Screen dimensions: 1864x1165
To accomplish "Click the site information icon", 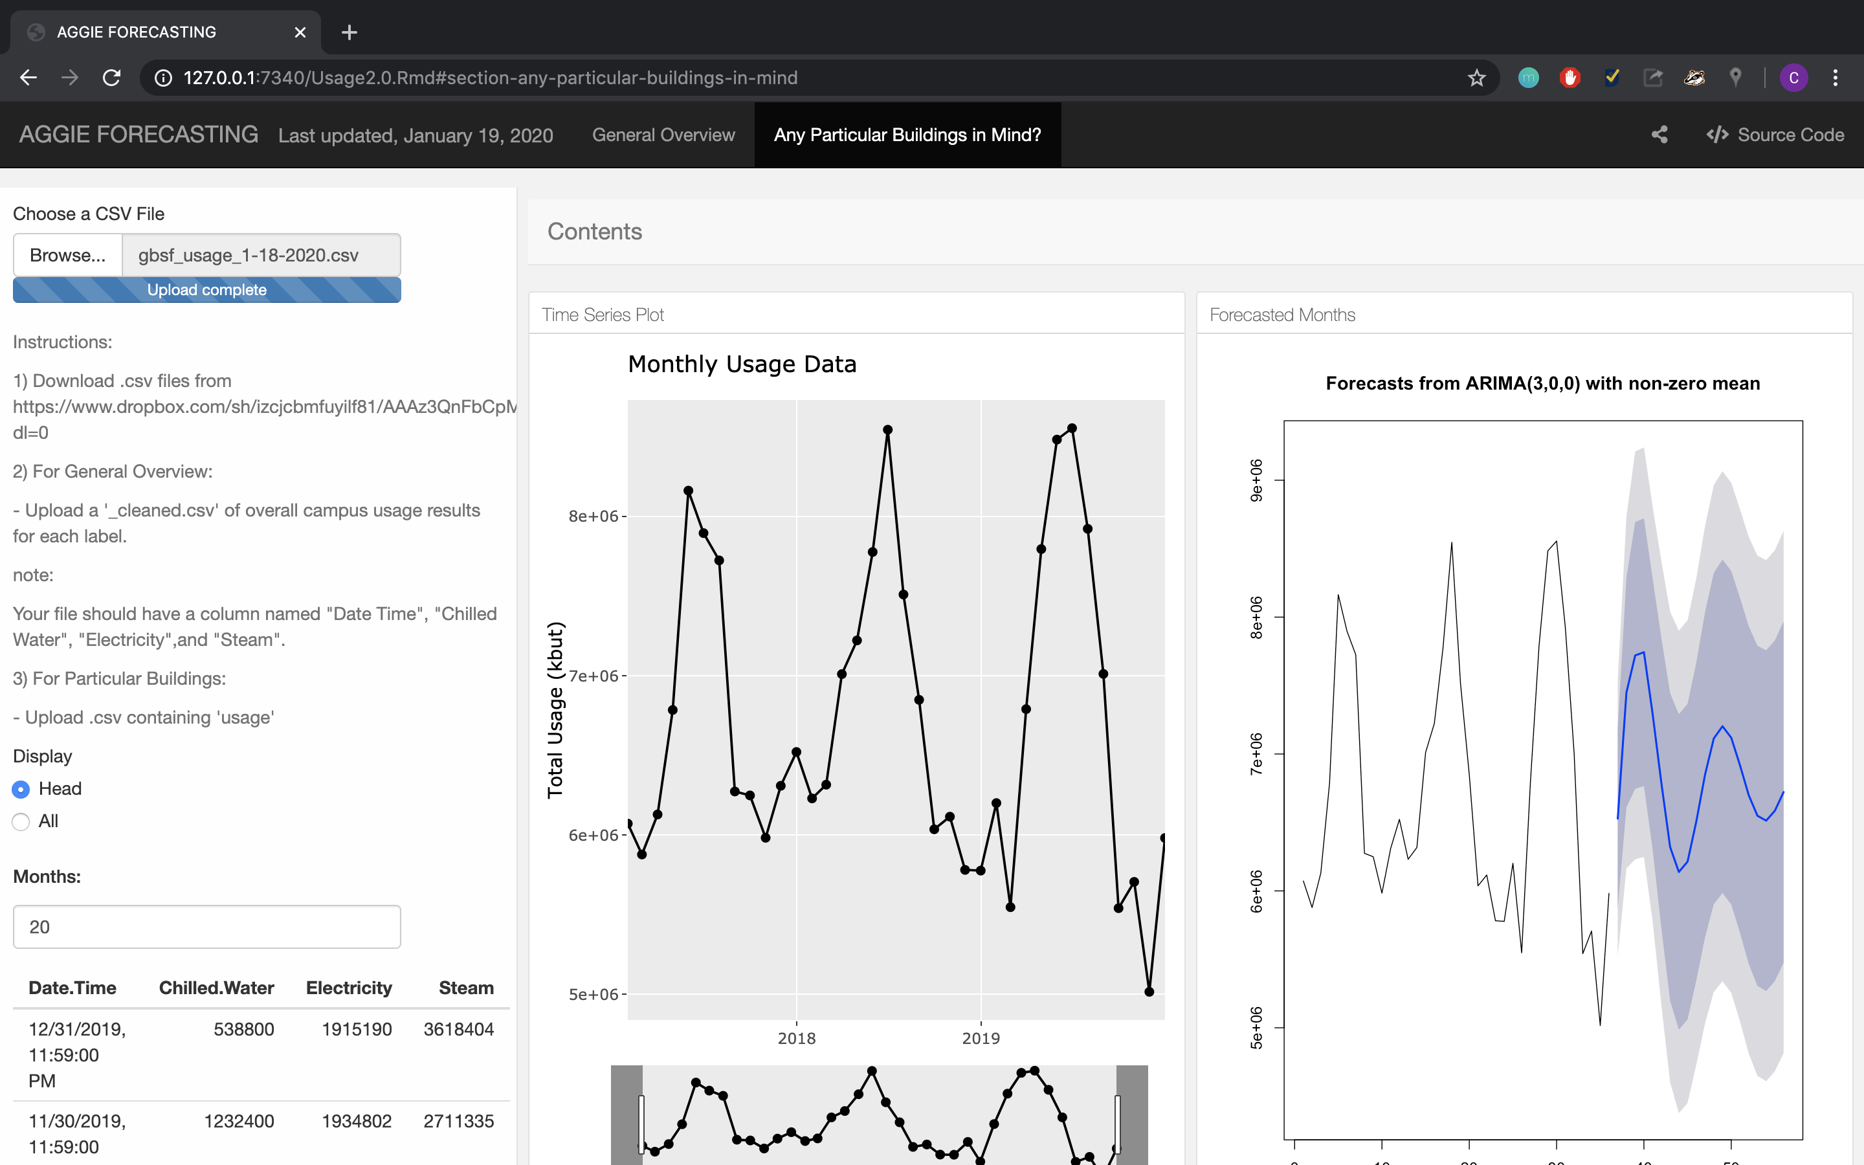I will 163,78.
